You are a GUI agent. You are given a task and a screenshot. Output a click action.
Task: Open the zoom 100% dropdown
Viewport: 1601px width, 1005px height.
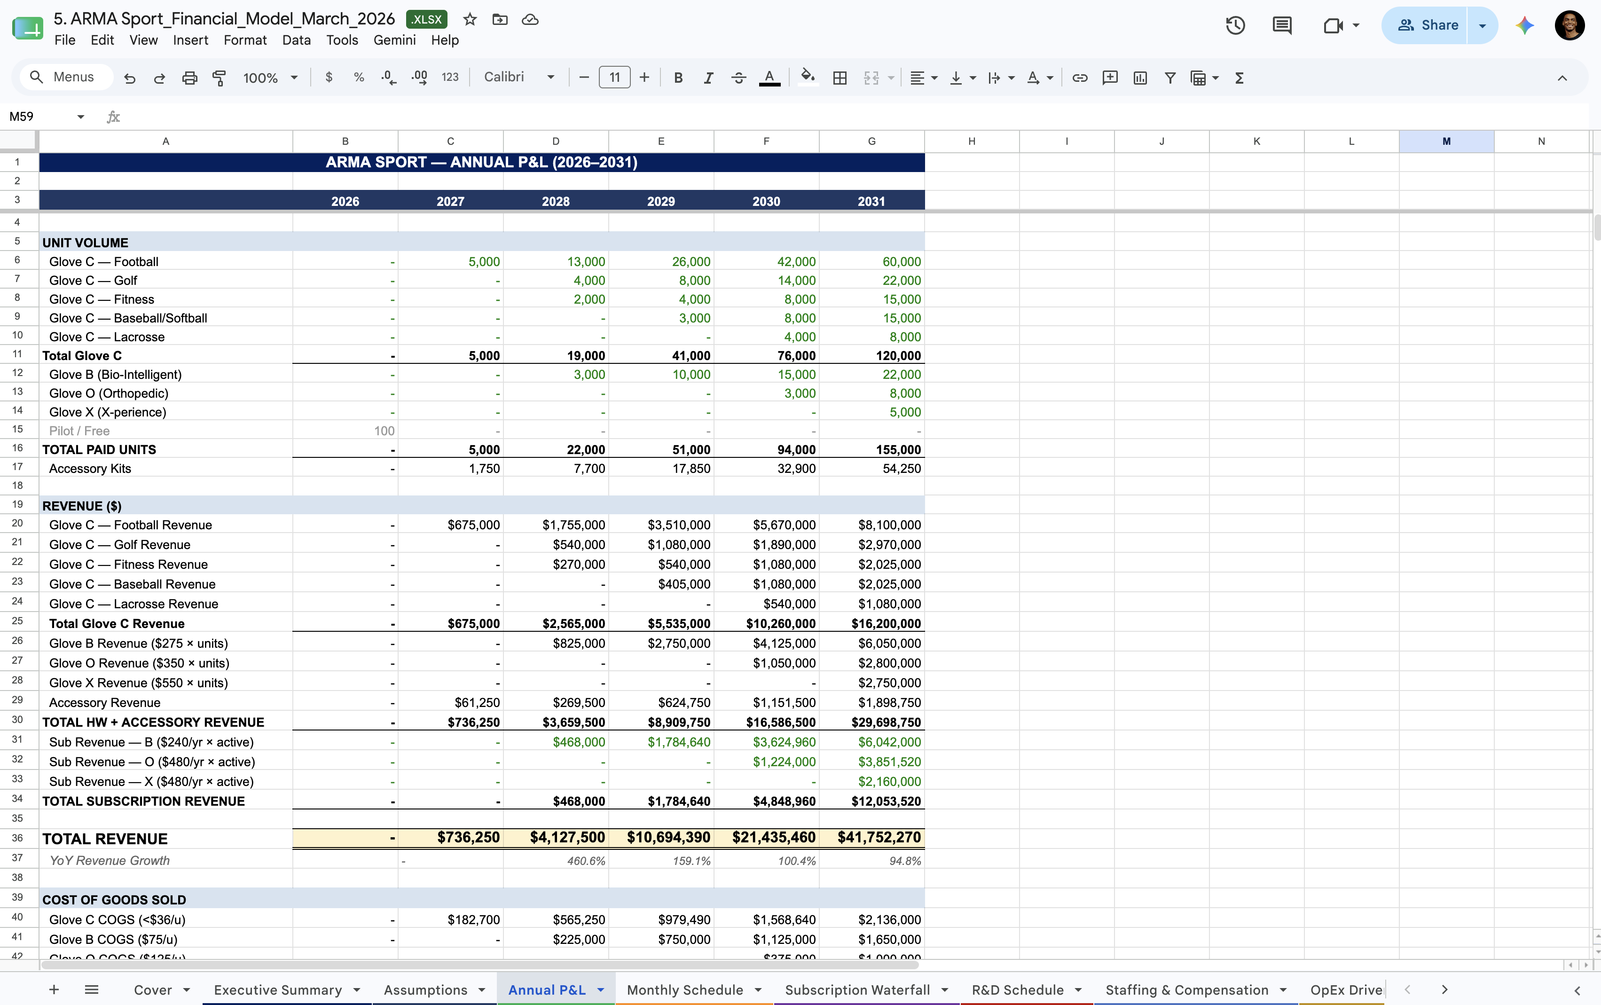coord(270,78)
